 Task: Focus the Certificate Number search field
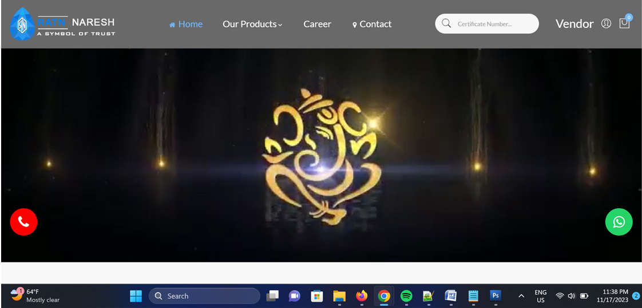(492, 24)
